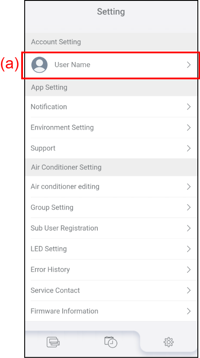Tap the arrow next to Notification
This screenshot has width=200, height=358.
pyautogui.click(x=189, y=107)
